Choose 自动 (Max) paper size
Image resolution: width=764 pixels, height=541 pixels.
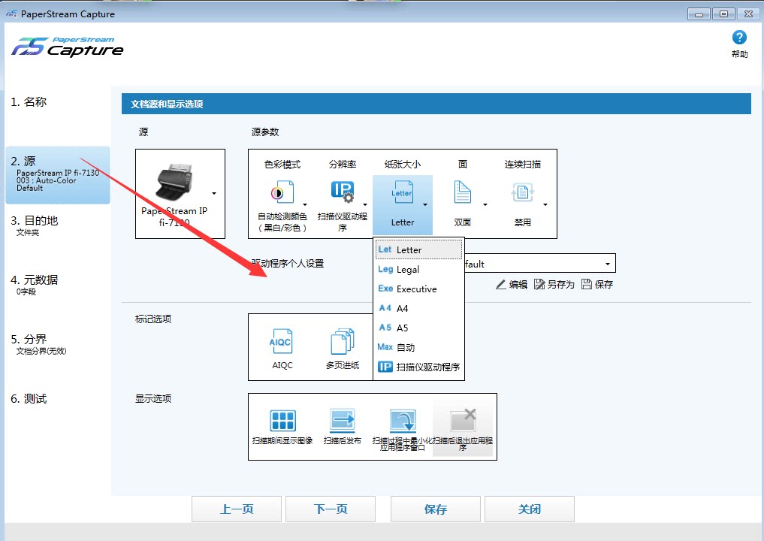point(418,347)
